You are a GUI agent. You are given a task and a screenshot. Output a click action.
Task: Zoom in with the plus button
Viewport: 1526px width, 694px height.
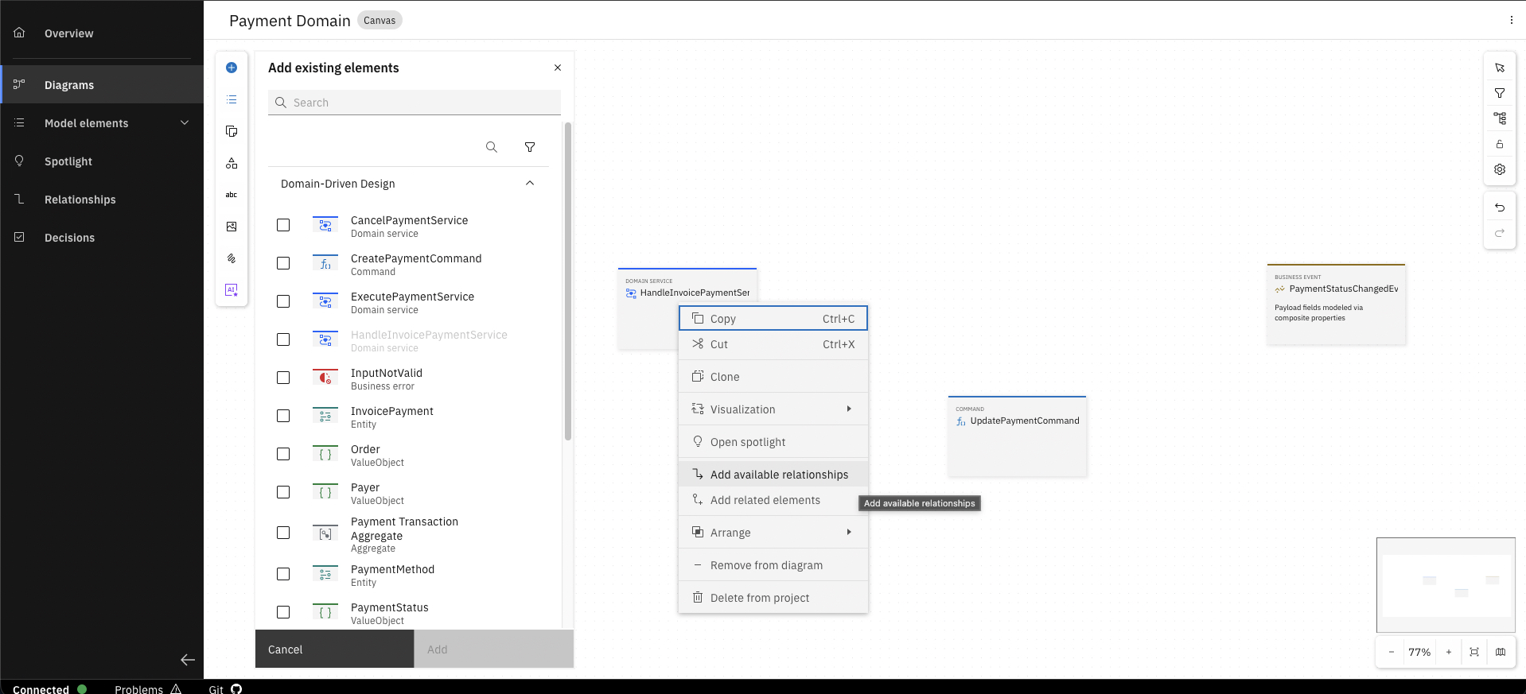click(x=1449, y=652)
